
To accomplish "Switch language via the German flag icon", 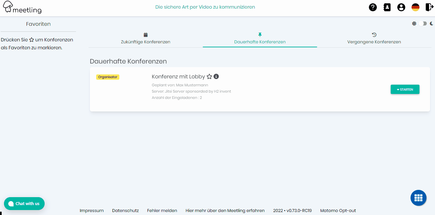I will [x=415, y=7].
